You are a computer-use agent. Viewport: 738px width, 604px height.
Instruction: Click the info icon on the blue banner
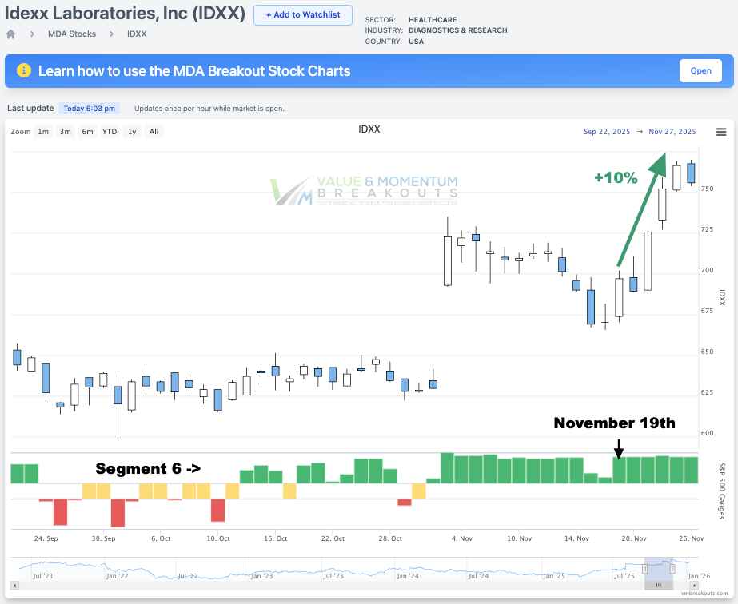[x=23, y=70]
